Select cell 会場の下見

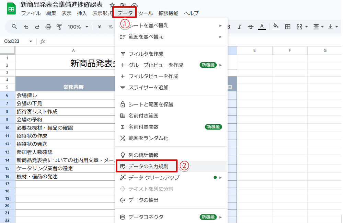(x=65, y=103)
